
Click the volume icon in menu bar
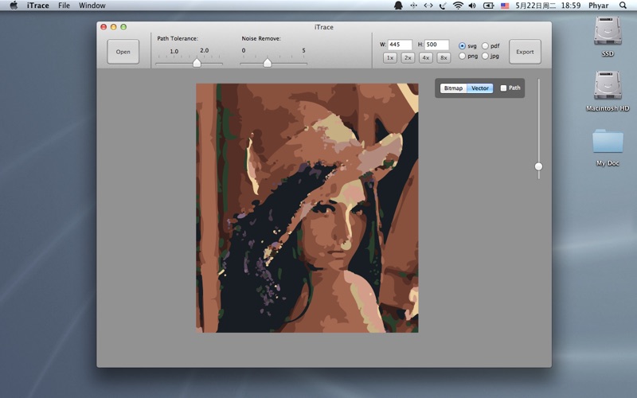point(472,6)
